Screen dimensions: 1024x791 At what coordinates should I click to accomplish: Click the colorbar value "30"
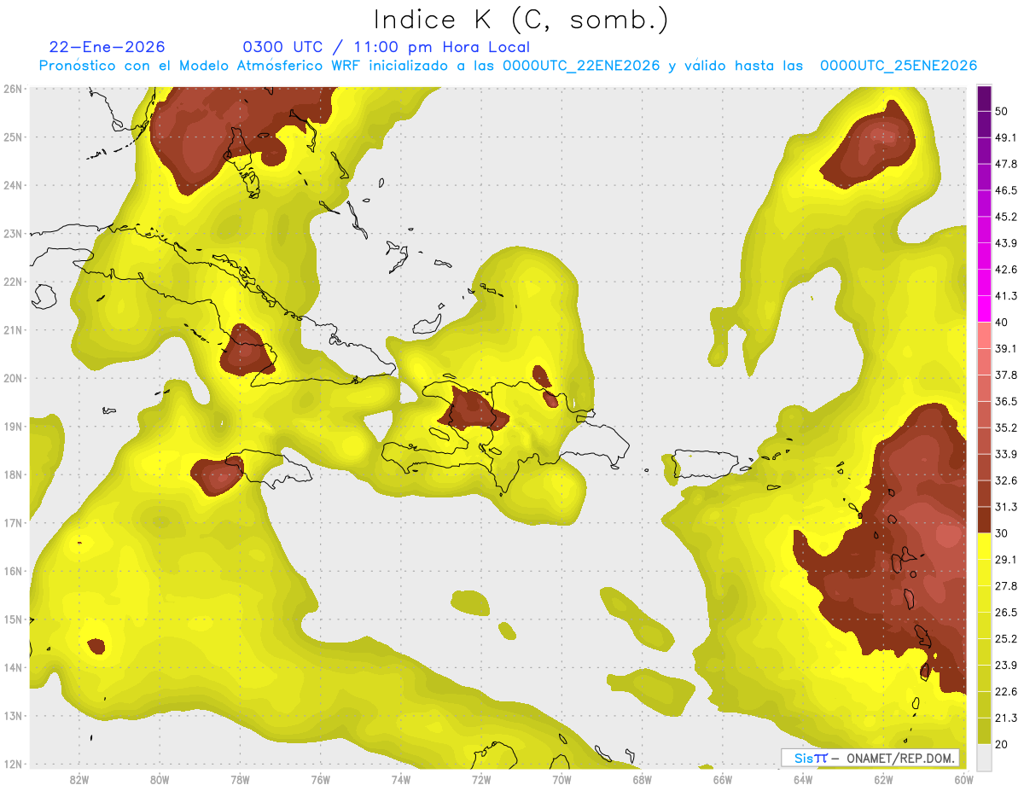point(1001,533)
